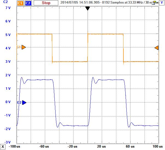Click the blue C2 channel button
165x150 pixels.
pos(28,3)
